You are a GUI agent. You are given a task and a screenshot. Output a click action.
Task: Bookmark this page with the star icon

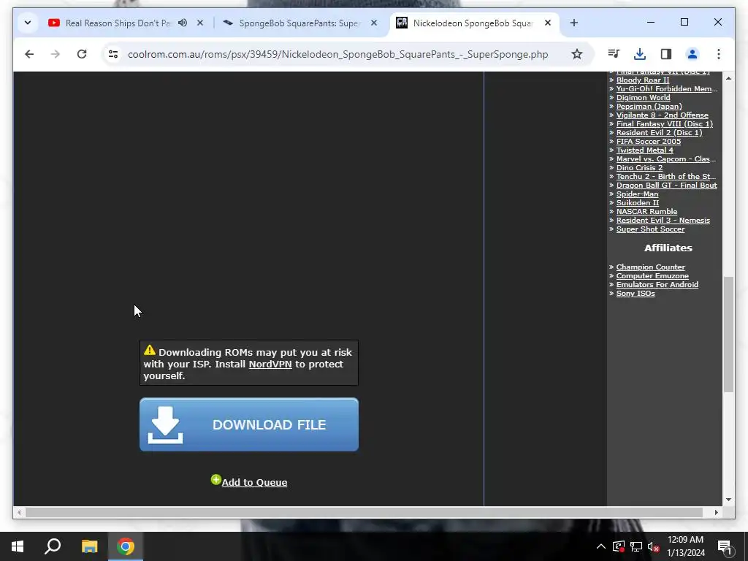tap(577, 54)
